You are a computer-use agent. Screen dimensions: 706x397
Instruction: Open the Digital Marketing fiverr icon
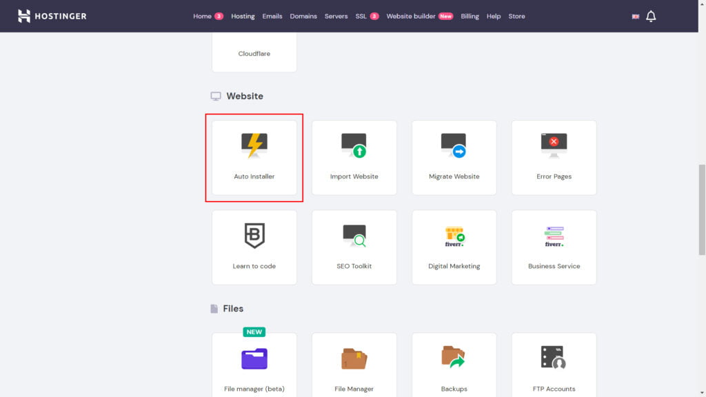click(x=454, y=237)
